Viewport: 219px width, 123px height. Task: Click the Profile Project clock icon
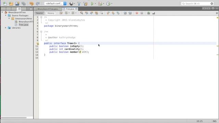108,4
